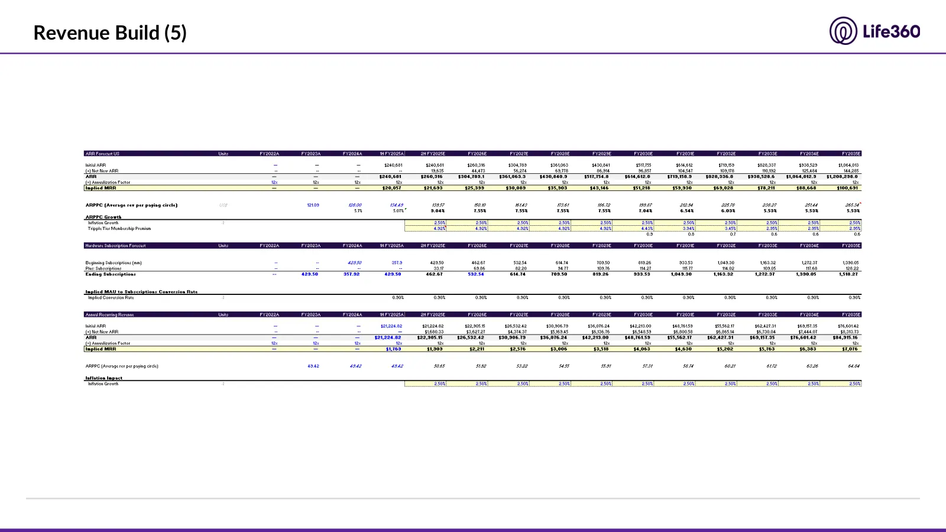946x532 pixels.
Task: Select the $20,057 implied MRR cell
Action: tap(392, 188)
